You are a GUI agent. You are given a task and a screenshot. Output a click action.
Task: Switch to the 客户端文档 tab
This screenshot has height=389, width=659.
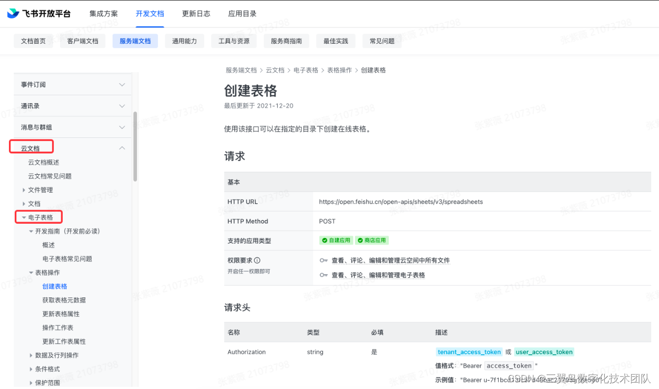[83, 41]
